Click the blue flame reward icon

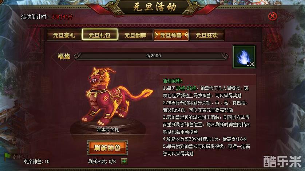pos(244,57)
